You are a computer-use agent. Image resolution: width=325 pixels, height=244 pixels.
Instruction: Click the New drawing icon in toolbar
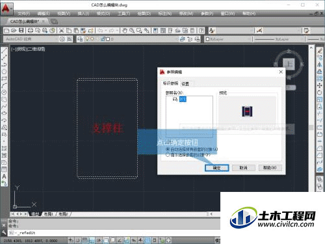[x=6, y=31]
